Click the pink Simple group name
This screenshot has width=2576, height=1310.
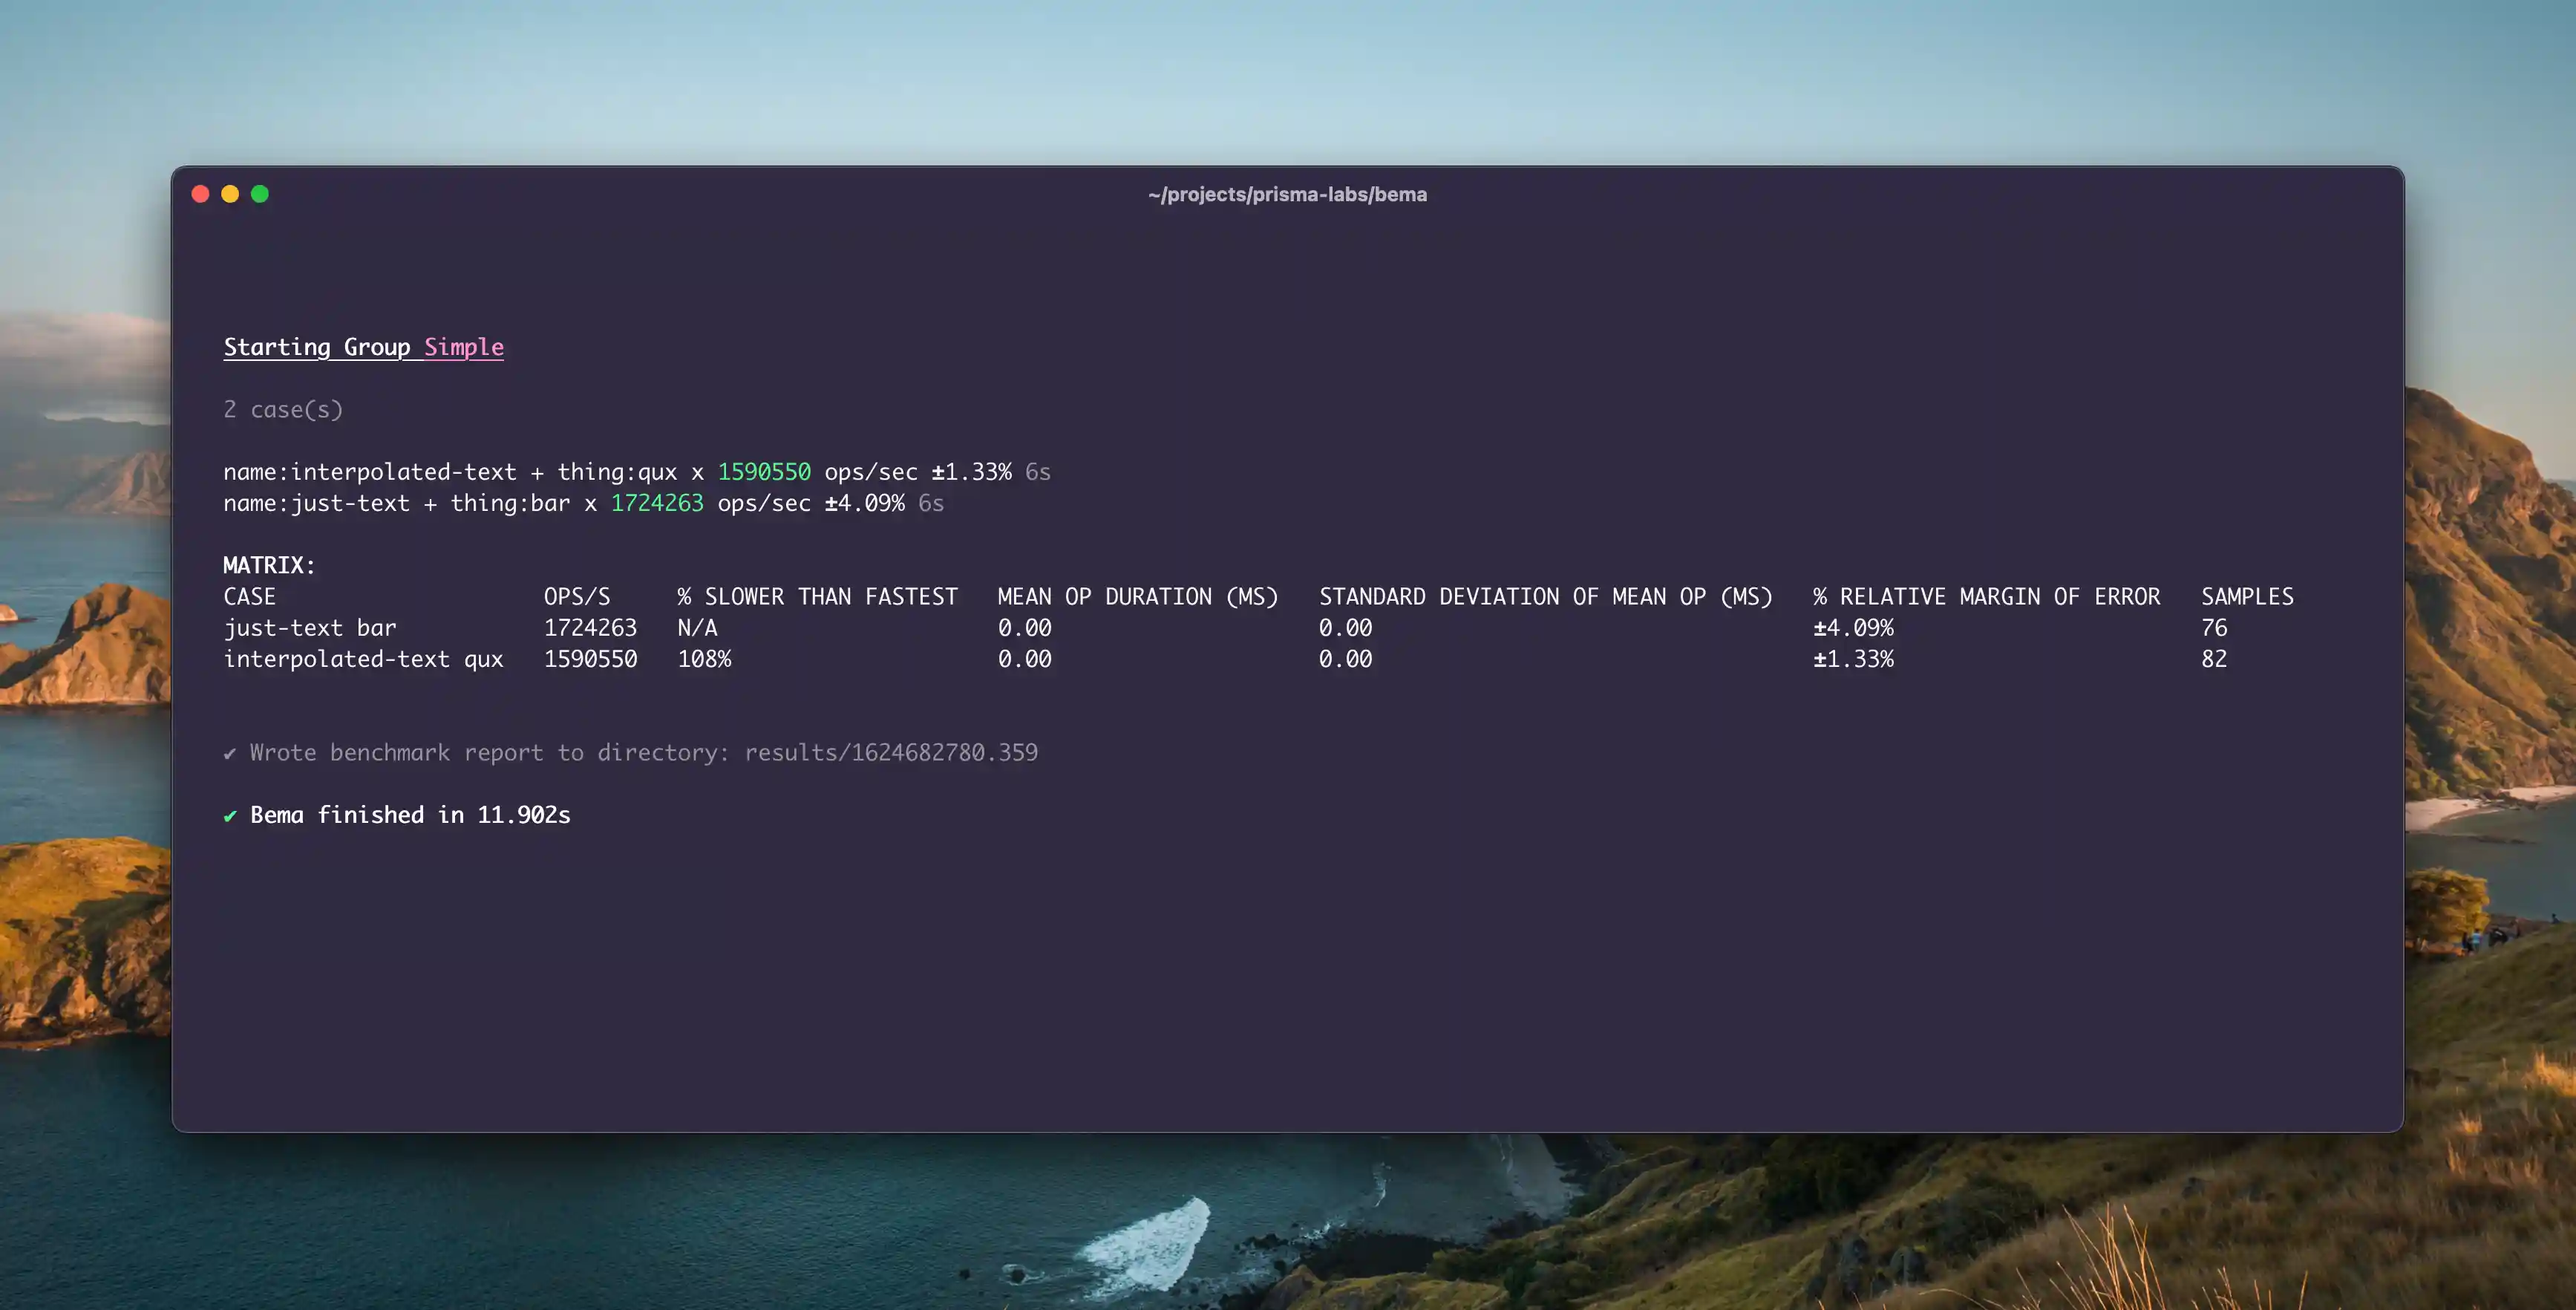coord(464,347)
